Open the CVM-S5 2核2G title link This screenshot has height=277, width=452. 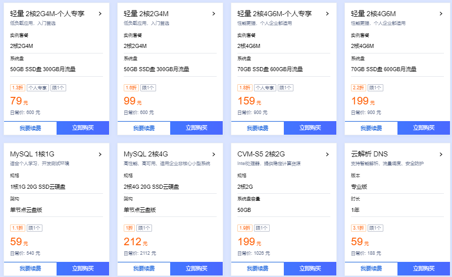tap(261, 154)
